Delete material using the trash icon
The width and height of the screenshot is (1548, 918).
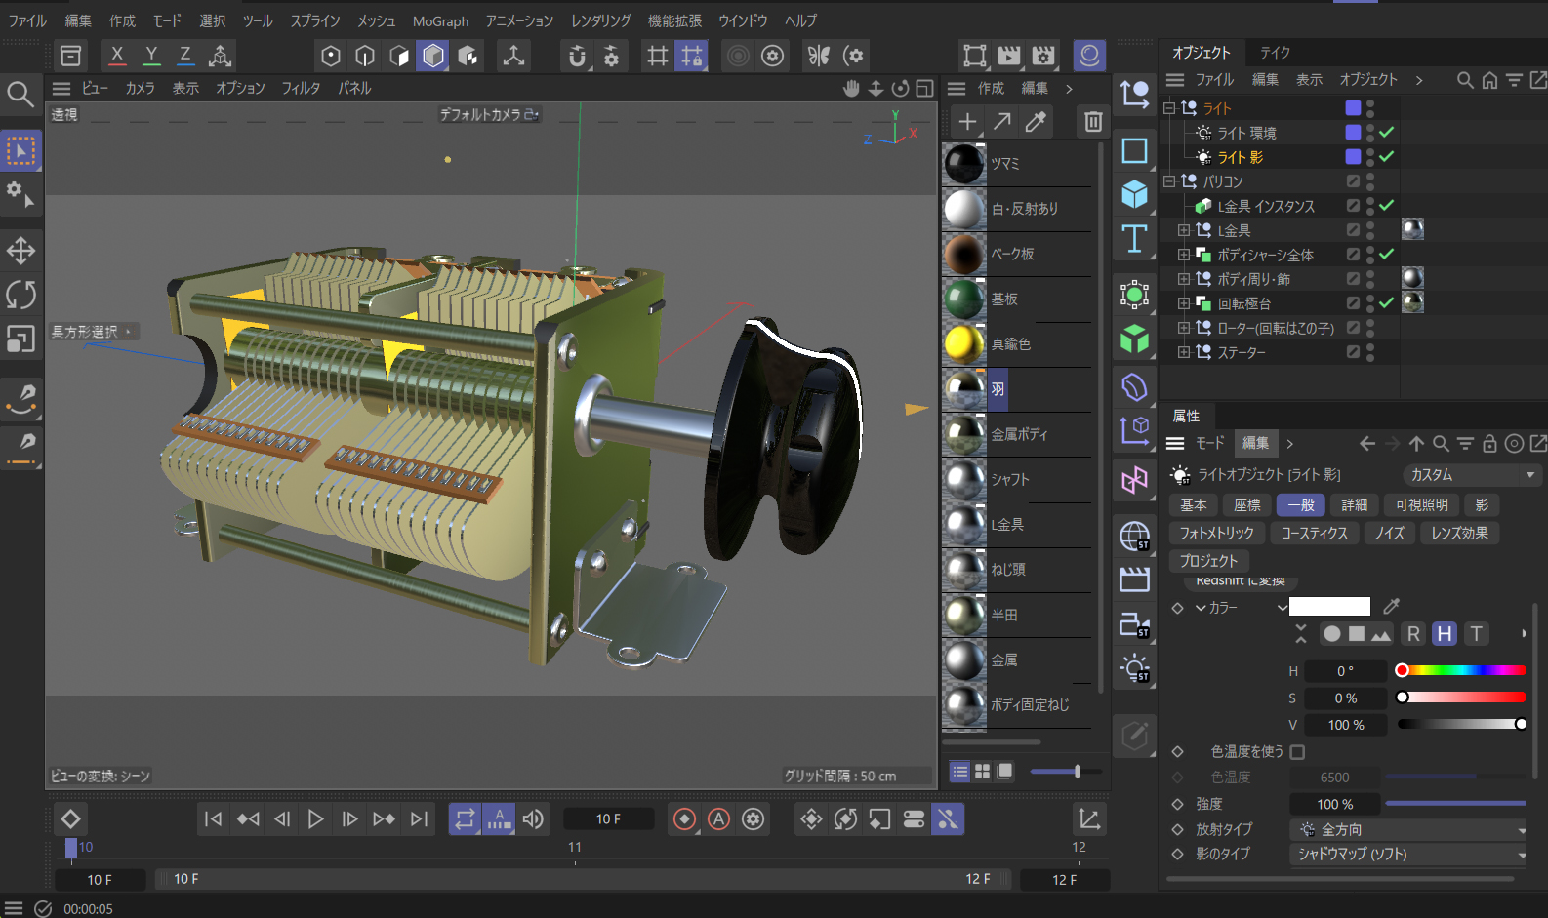tap(1092, 122)
